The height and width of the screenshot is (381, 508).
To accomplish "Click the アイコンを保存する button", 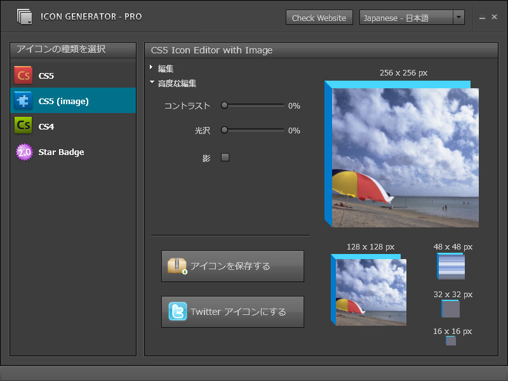I will pyautogui.click(x=232, y=266).
